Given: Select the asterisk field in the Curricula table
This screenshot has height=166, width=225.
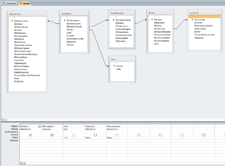Looking at the screenshot, I should pos(194,16).
